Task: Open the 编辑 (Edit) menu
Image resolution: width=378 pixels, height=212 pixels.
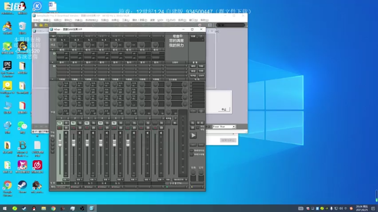Action: coord(47,20)
